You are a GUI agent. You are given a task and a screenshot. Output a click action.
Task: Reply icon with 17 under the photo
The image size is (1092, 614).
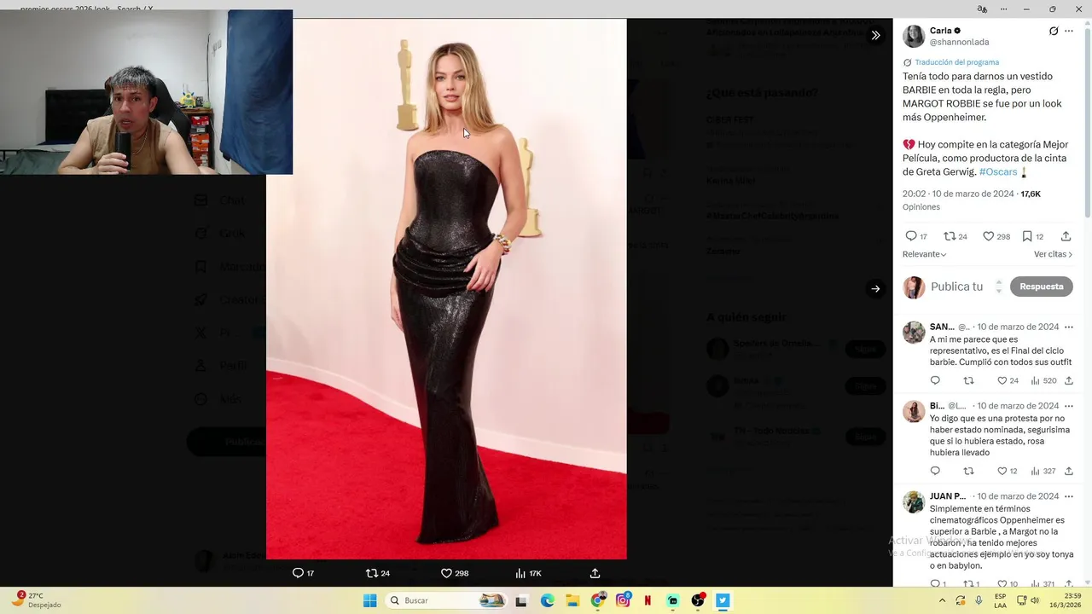(298, 573)
